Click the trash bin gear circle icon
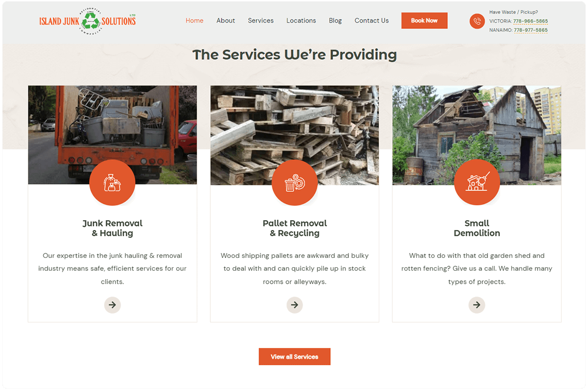The height and width of the screenshot is (392, 588). (295, 183)
